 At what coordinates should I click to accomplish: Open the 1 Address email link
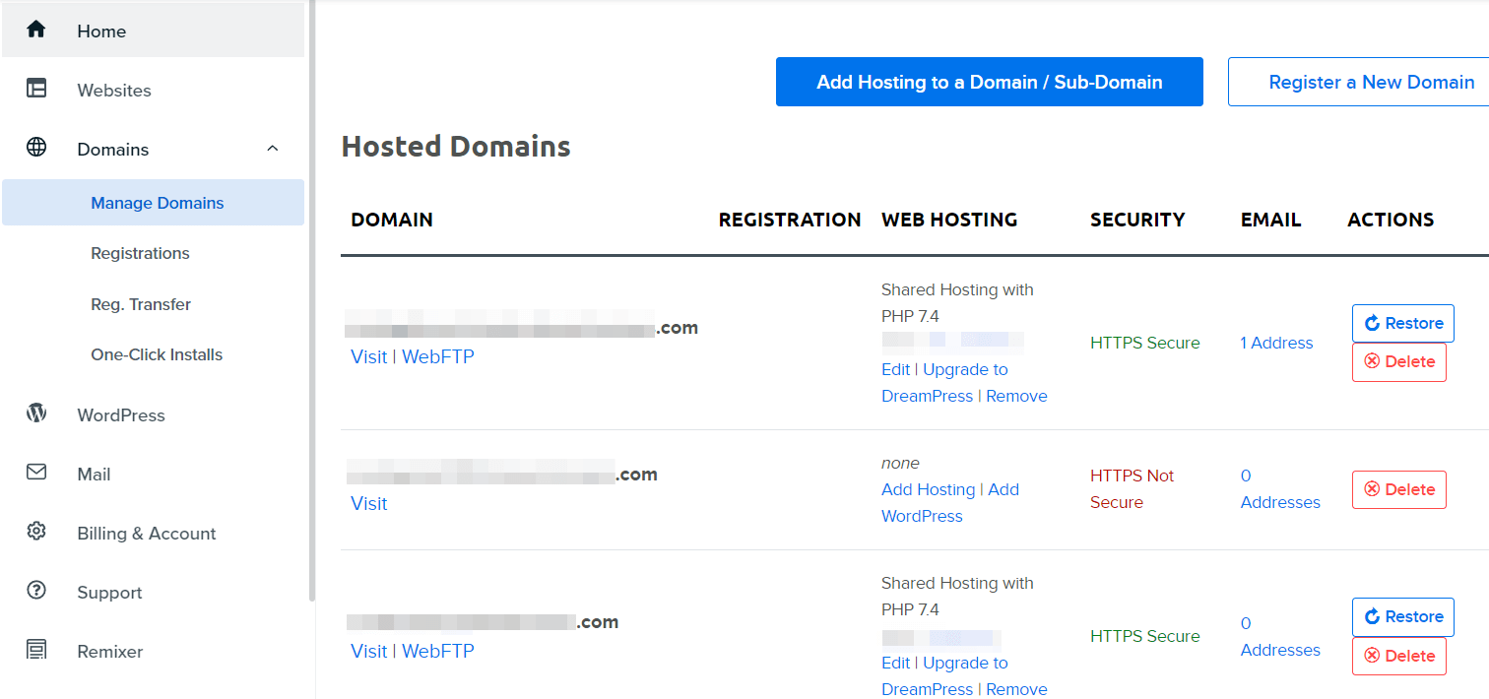click(1276, 343)
